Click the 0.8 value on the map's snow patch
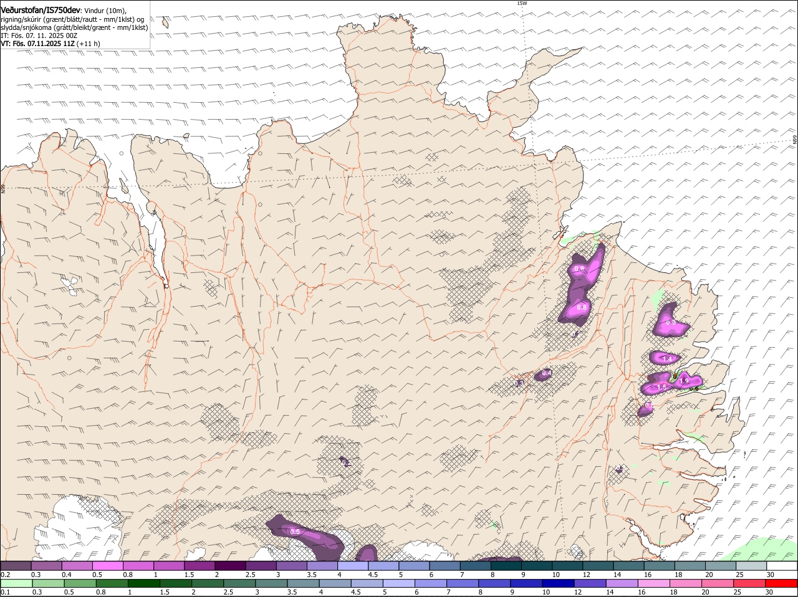This screenshot has width=798, height=597. (x=582, y=307)
